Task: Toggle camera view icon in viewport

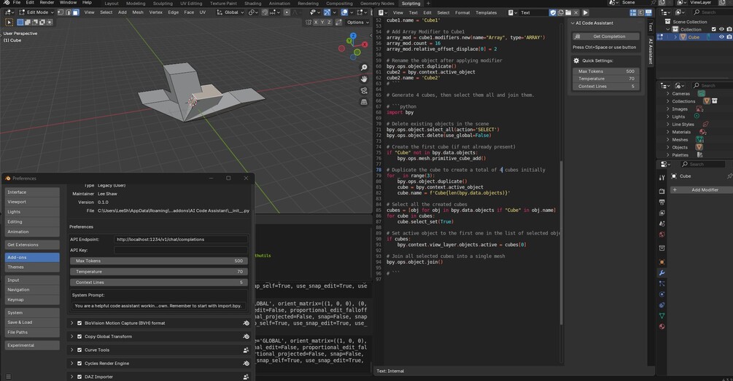Action: [x=364, y=90]
